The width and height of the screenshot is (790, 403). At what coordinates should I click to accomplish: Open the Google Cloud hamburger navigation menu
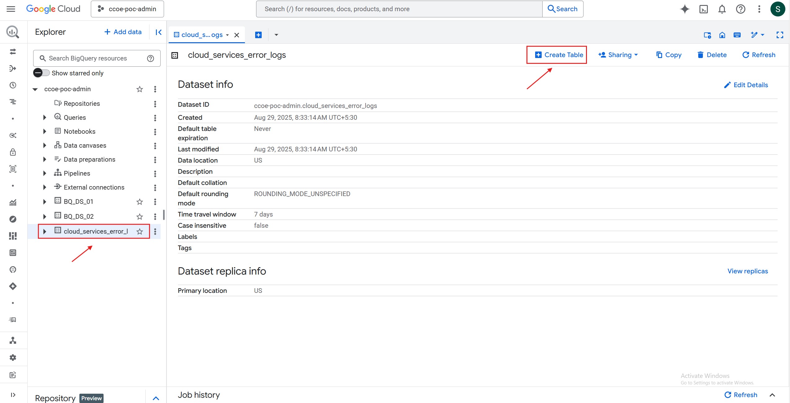coord(11,9)
